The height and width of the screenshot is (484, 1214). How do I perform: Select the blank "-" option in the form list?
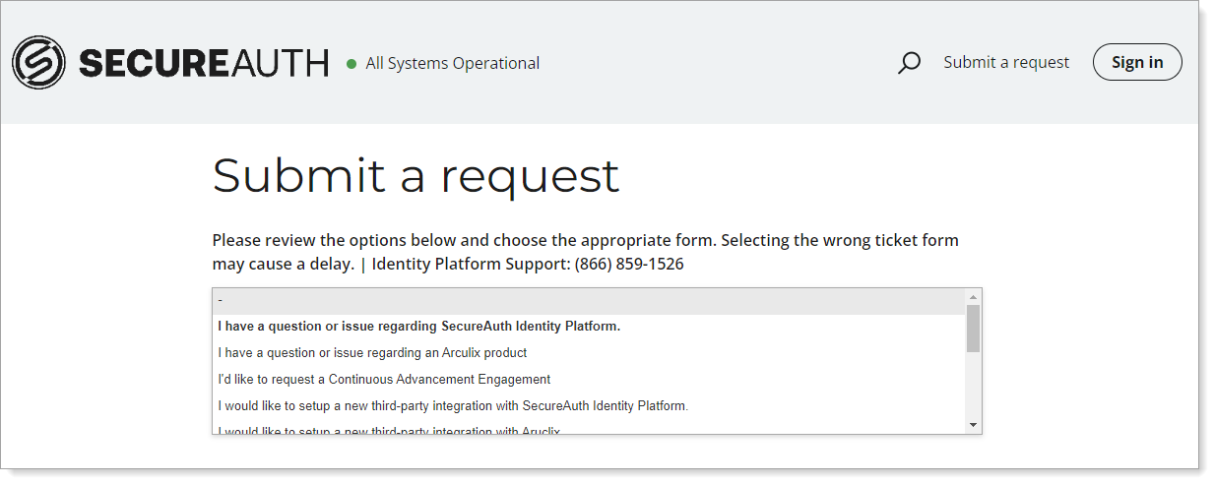589,300
